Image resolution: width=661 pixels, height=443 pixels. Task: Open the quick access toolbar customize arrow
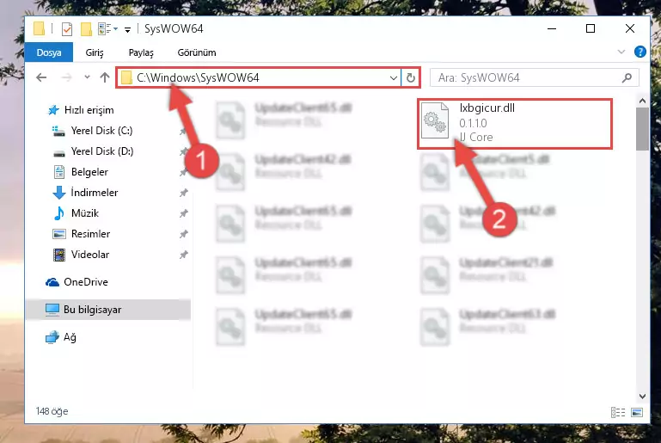[x=127, y=29]
